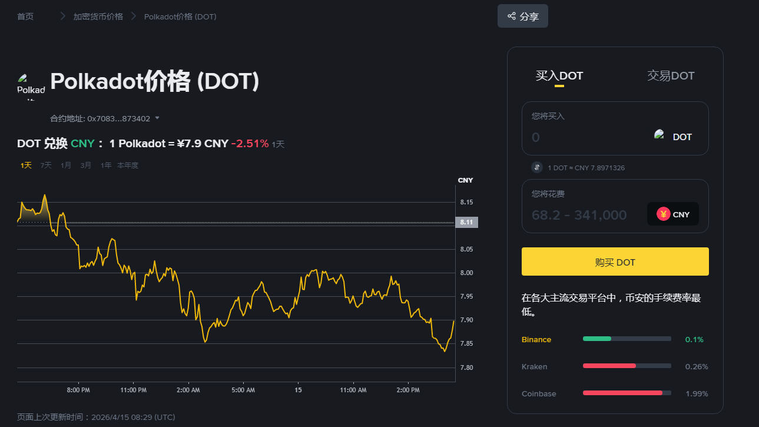
Task: Go to 首页 in the breadcrumb
Action: (x=25, y=16)
